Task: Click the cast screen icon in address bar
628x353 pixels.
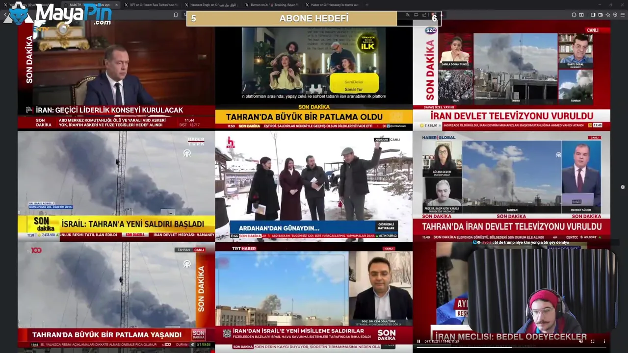Action: pos(416,15)
